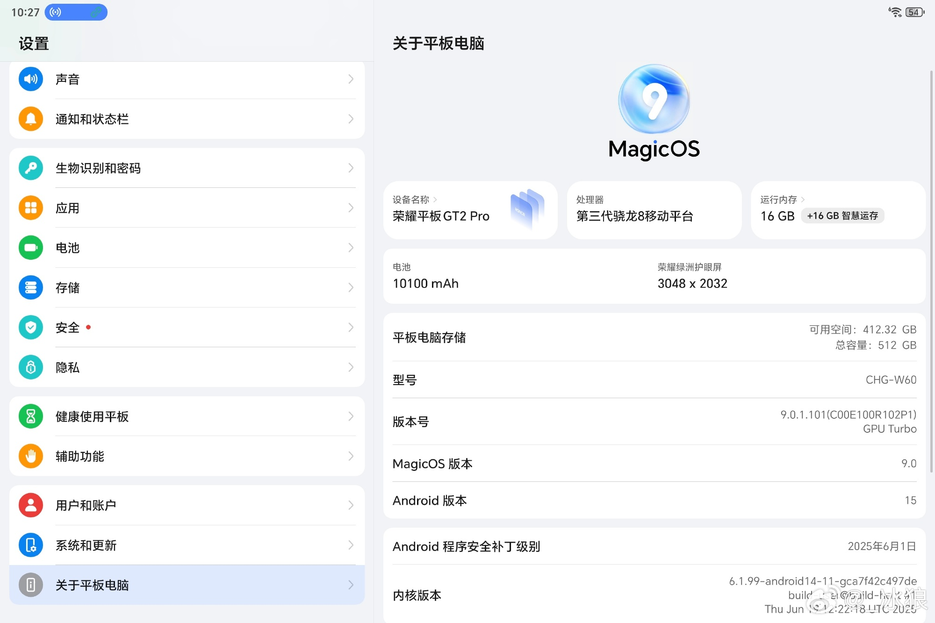Tap the About tablet gray icon
The width and height of the screenshot is (935, 623).
pos(31,585)
